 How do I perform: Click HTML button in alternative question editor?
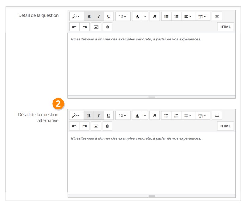point(225,126)
